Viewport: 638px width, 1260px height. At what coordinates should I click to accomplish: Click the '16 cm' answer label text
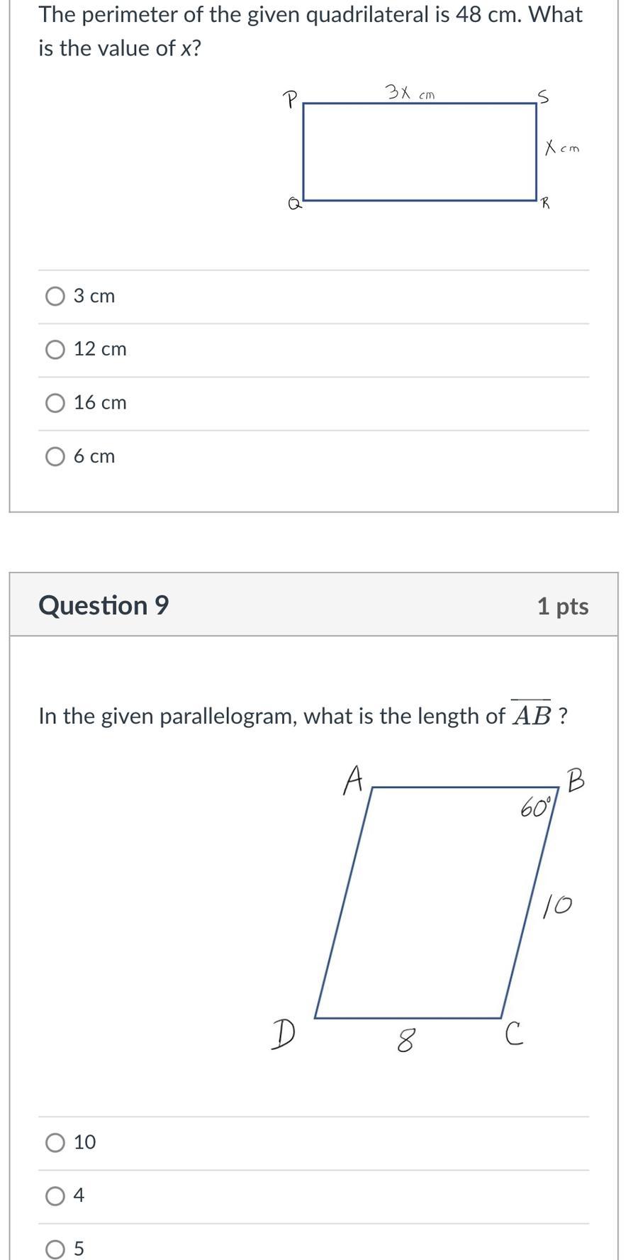(100, 403)
